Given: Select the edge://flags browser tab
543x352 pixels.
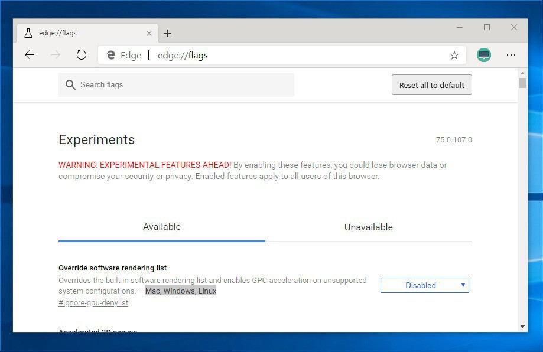Looking at the screenshot, I should (x=87, y=33).
